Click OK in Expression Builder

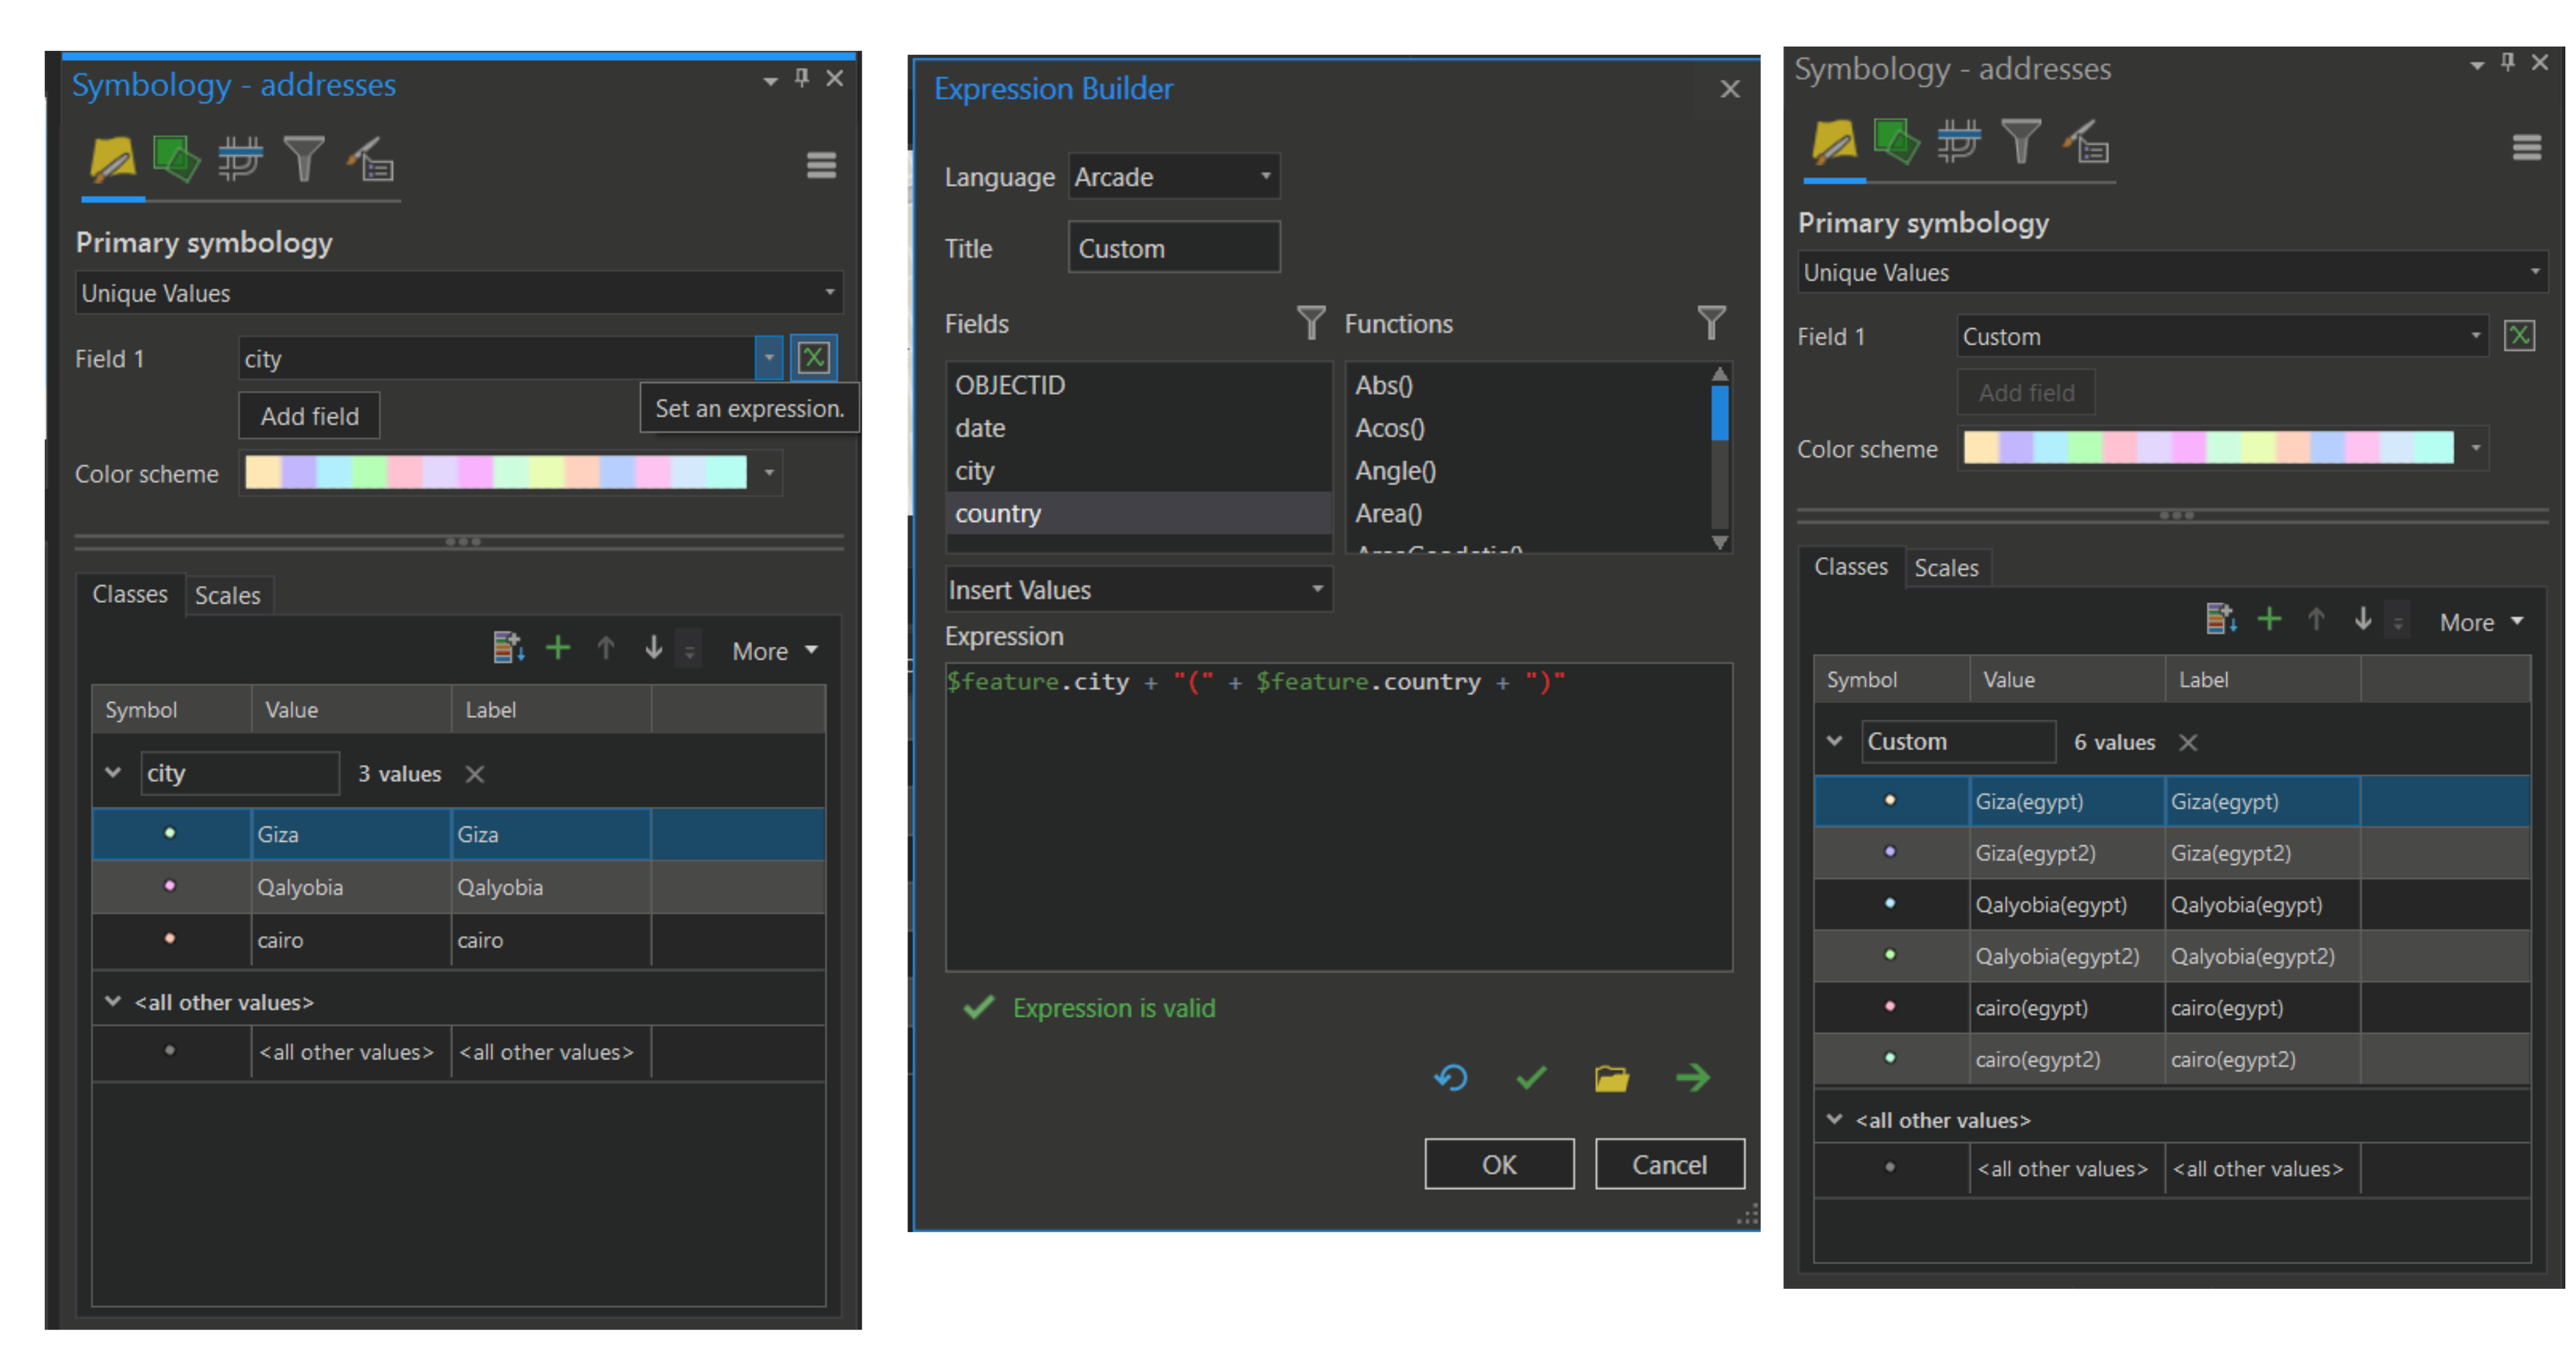coord(1498,1164)
